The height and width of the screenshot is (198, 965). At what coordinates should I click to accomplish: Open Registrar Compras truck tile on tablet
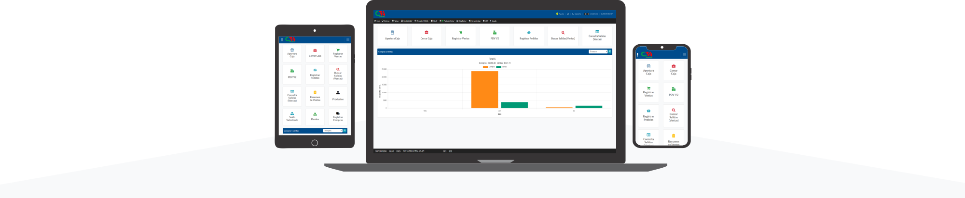(x=338, y=116)
